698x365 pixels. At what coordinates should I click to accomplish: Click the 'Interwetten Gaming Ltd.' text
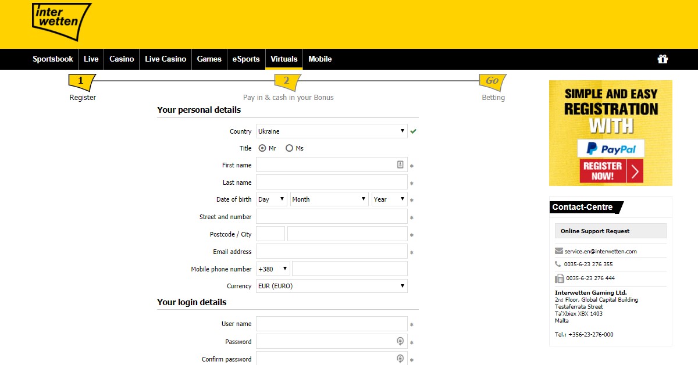pos(591,293)
